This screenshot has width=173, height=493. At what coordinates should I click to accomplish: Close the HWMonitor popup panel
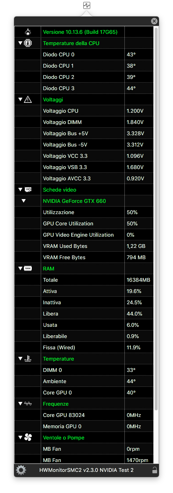[154, 21]
